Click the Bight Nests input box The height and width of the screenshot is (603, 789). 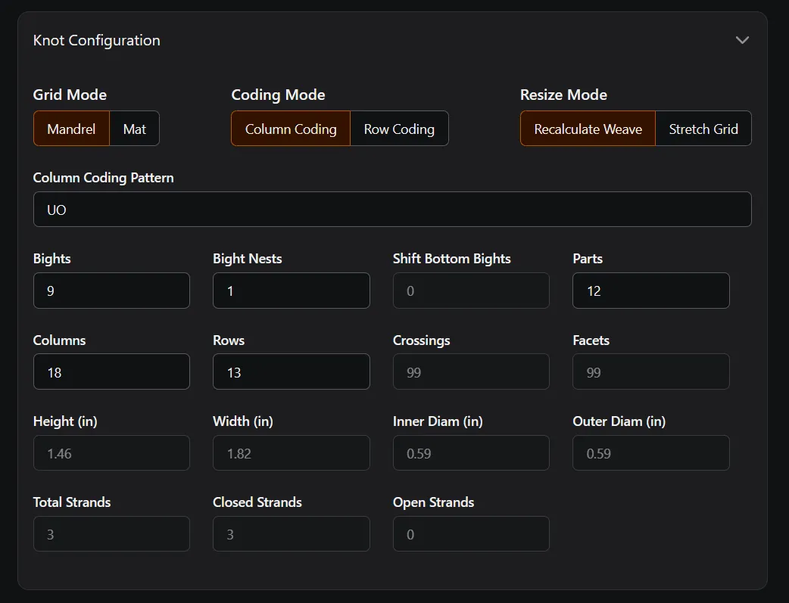click(x=291, y=291)
